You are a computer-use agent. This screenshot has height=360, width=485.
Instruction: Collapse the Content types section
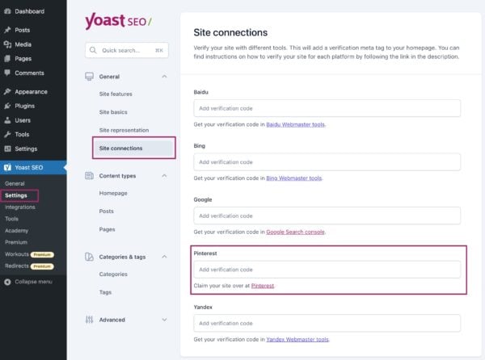(165, 175)
